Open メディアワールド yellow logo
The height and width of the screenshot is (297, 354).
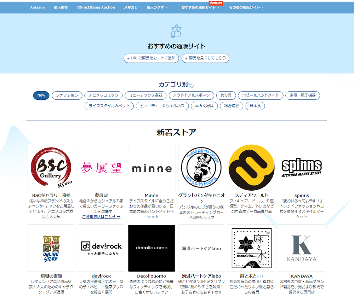coord(251,168)
